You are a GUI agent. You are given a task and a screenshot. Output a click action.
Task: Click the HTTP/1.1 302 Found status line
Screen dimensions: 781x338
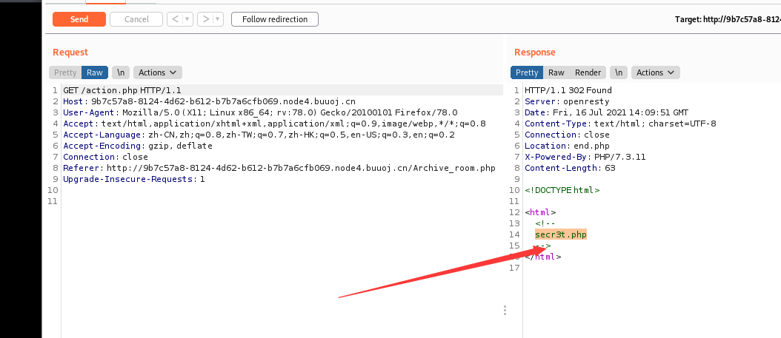tap(568, 90)
